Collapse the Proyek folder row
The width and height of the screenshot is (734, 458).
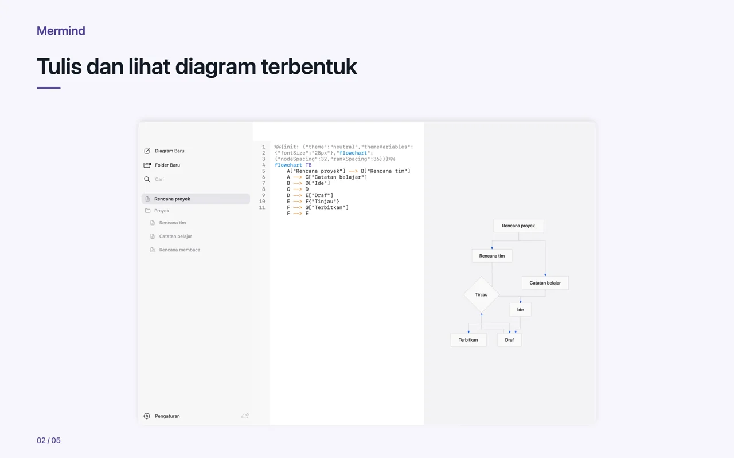(x=196, y=211)
